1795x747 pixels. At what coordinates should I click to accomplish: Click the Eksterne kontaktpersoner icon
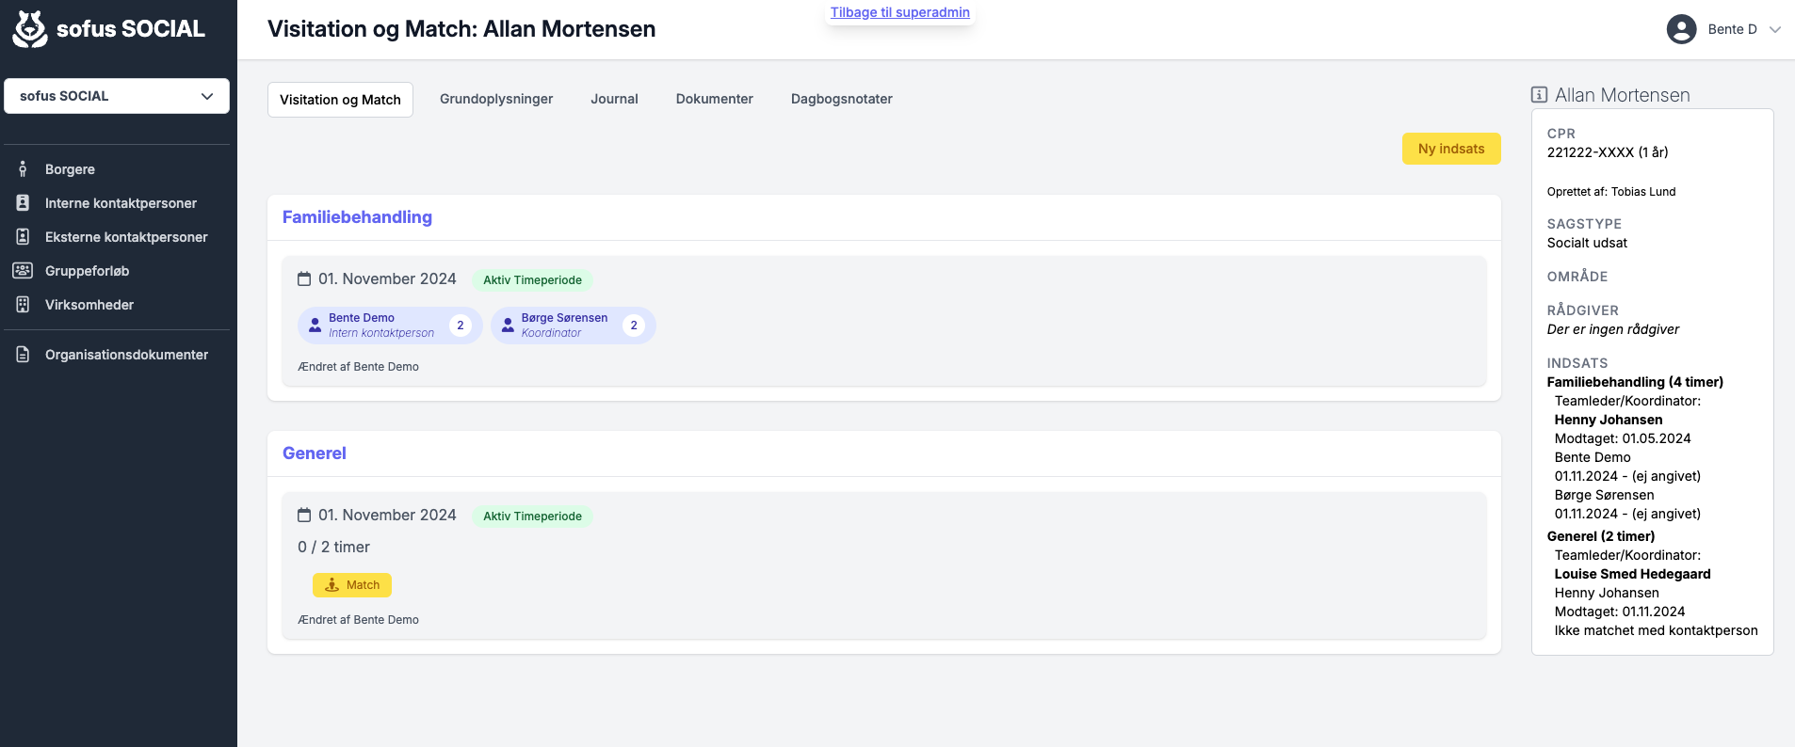coord(23,237)
